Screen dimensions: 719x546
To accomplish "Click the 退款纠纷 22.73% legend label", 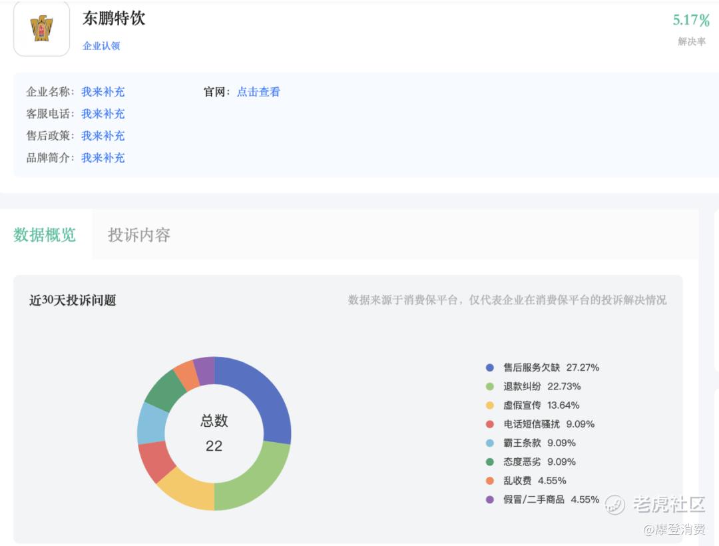I will pos(542,386).
